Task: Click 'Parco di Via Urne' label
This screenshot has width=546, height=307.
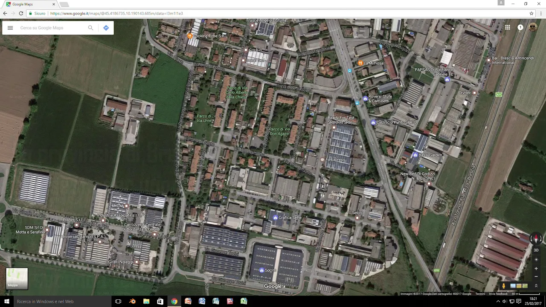Action: (204, 118)
